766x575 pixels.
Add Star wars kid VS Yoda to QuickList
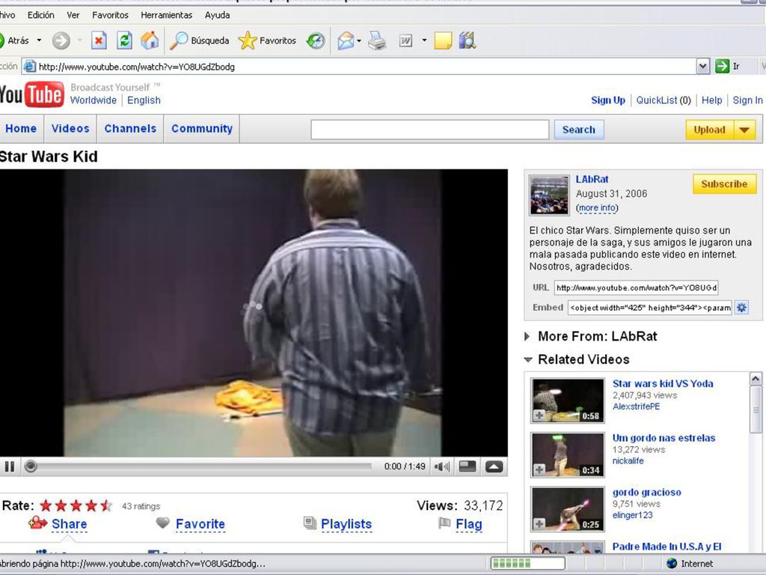click(539, 416)
